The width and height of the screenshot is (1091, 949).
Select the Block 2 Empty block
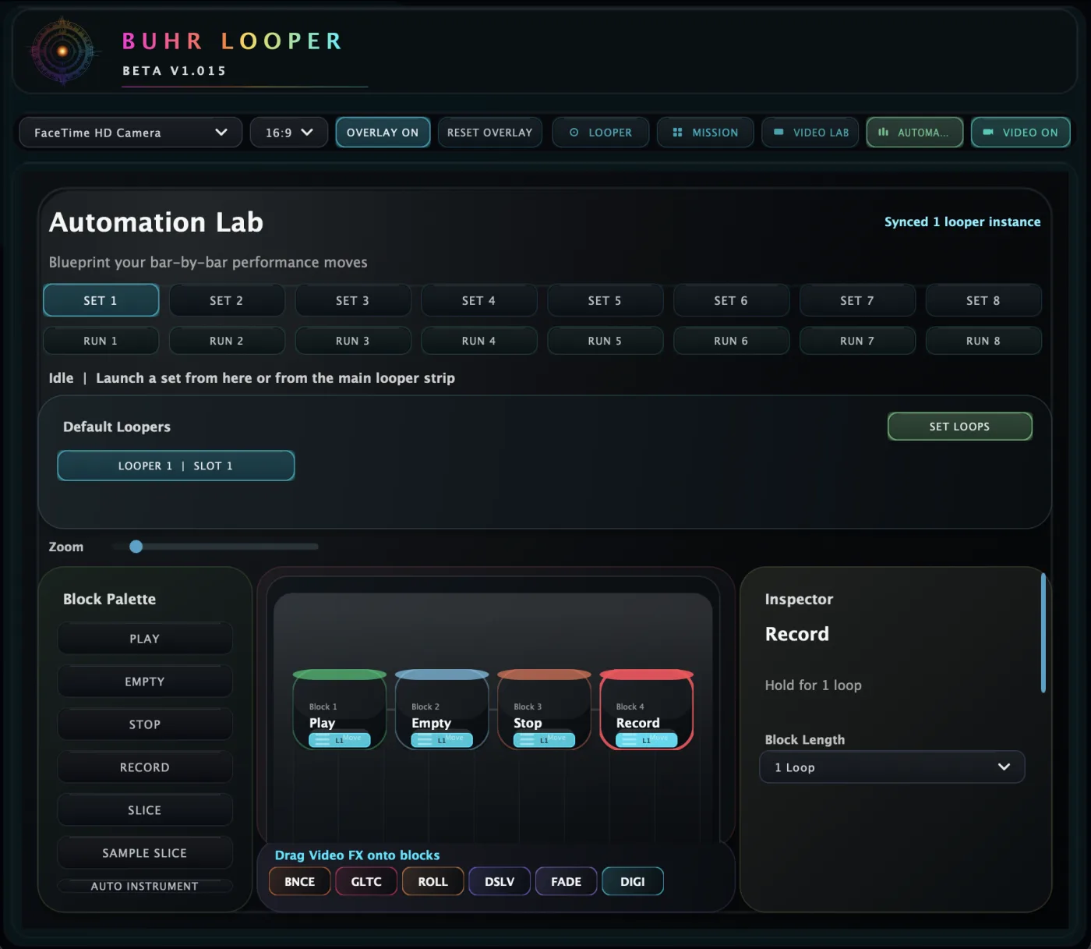click(442, 710)
